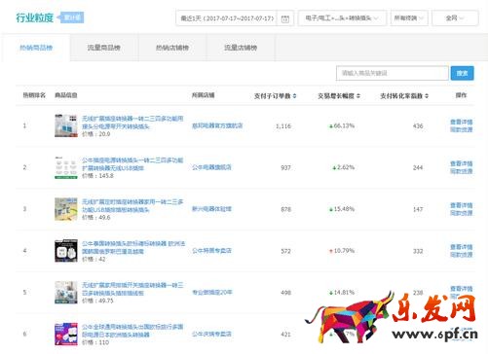Click 查看详情 for the 572 orders row
Viewport: 488px width, 354px height.
[462, 247]
